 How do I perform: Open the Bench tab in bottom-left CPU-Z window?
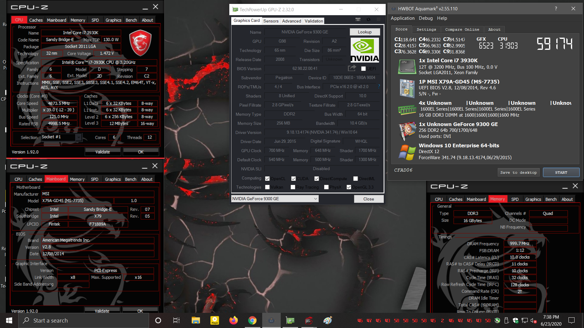(130, 179)
